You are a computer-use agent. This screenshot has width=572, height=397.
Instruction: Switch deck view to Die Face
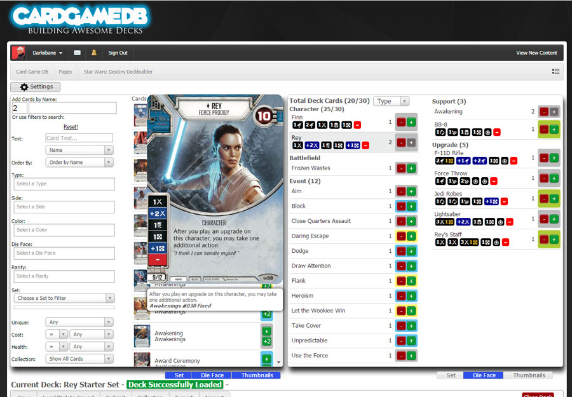point(484,375)
